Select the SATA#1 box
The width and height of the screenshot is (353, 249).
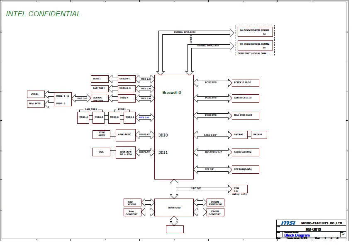pyautogui.click(x=259, y=134)
